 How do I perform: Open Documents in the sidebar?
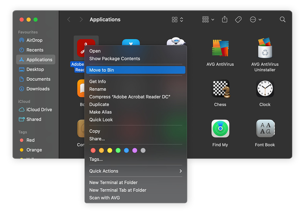36,79
